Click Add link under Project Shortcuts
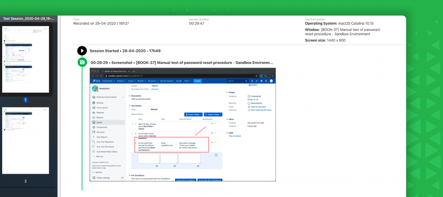Viewport: 443px width, 197px height. tap(99, 172)
